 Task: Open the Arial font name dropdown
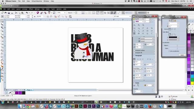coord(130,16)
